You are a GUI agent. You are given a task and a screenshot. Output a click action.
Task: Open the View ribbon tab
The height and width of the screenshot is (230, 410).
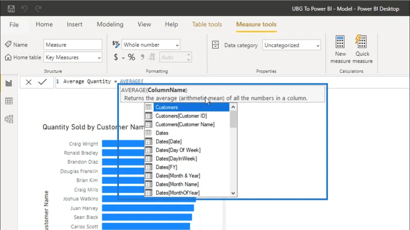145,24
